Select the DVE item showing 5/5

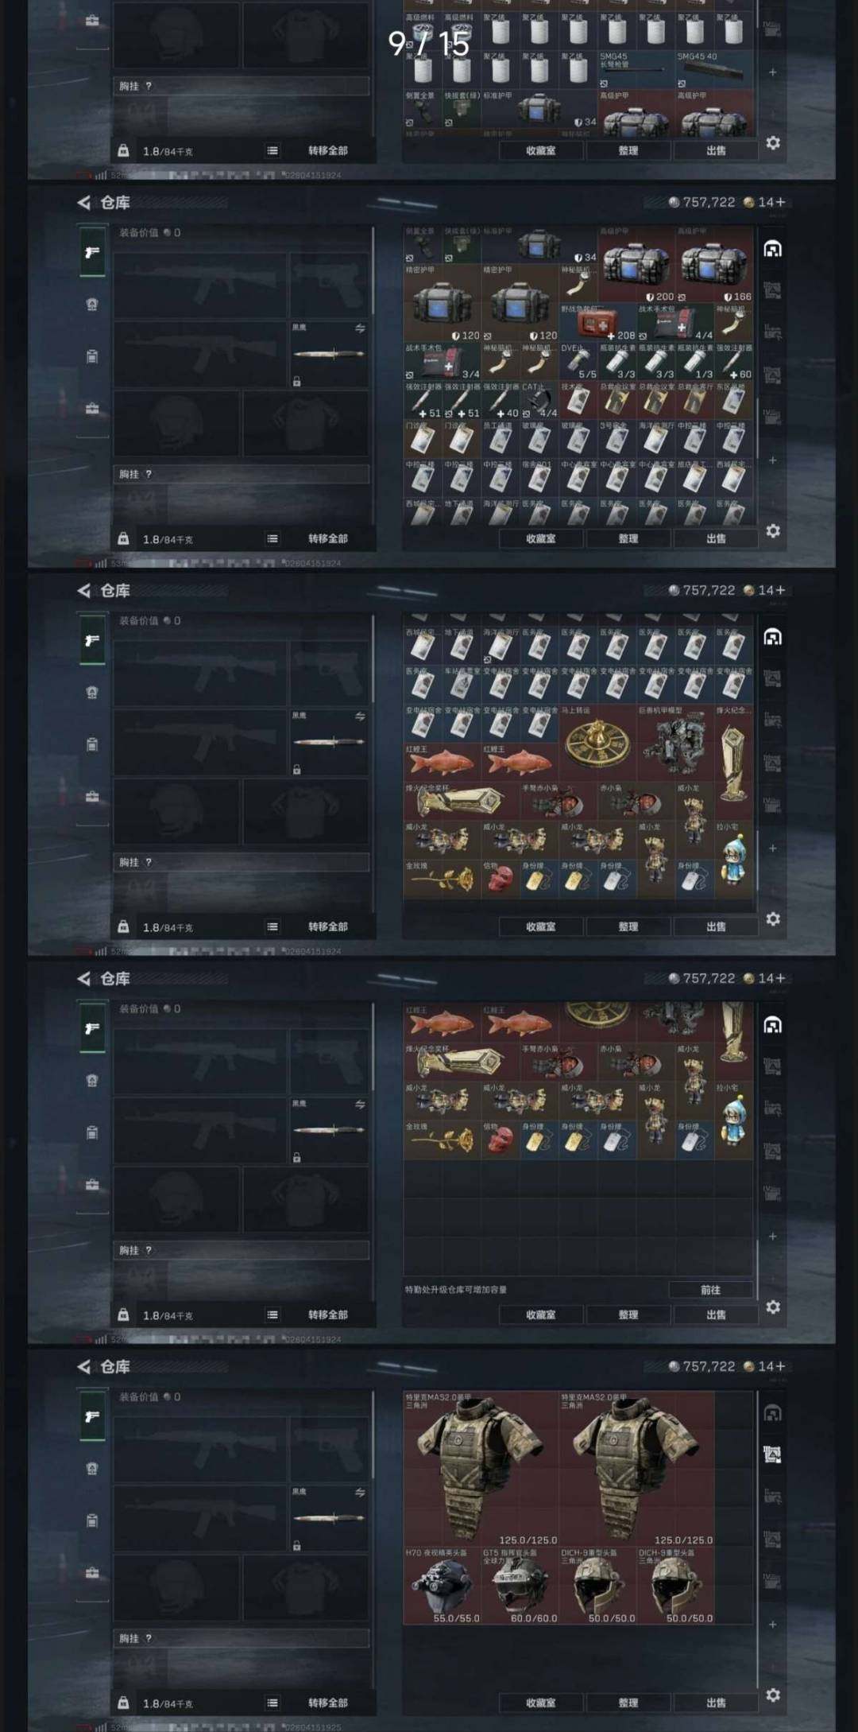[578, 362]
